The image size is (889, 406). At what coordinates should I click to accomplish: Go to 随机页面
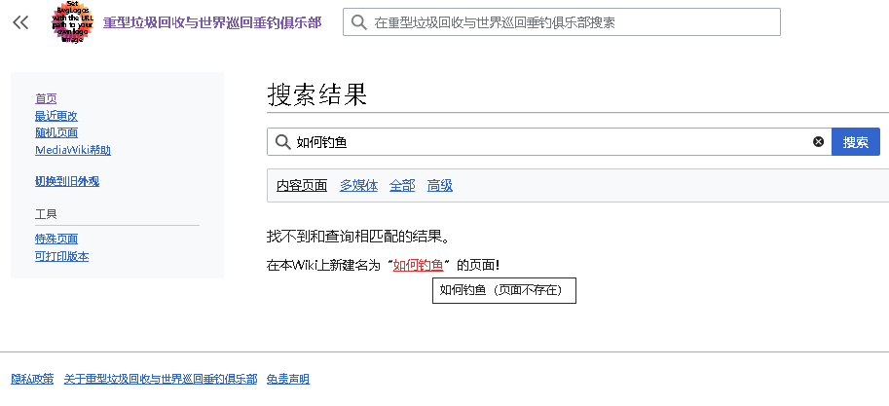pyautogui.click(x=56, y=132)
